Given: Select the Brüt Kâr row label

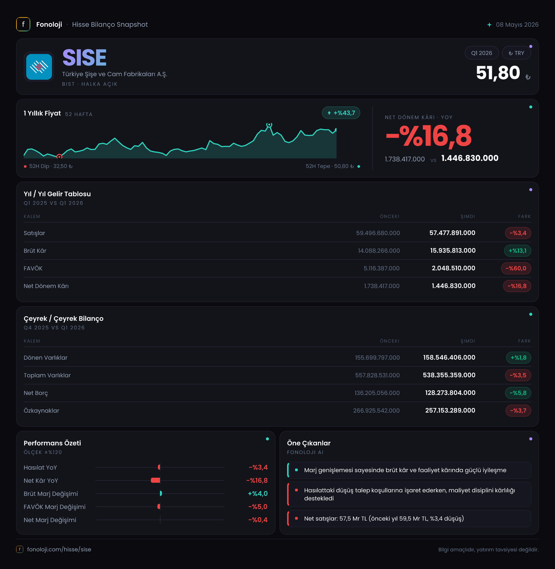Looking at the screenshot, I should pos(35,251).
